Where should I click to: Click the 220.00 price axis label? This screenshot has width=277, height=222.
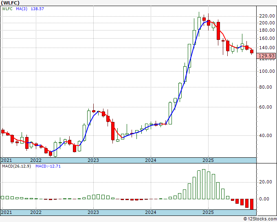pos(267,16)
